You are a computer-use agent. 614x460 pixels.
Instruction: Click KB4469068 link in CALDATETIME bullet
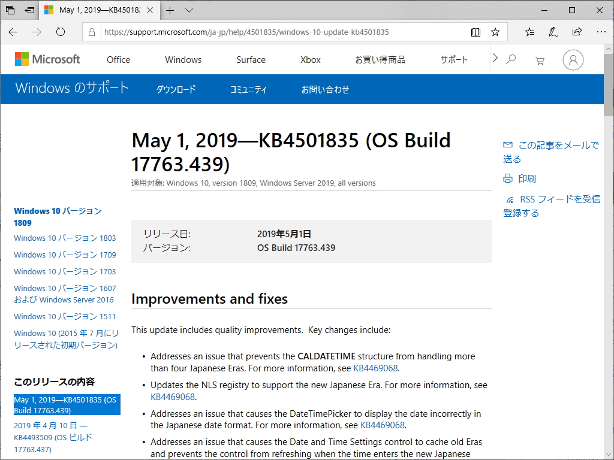point(375,368)
